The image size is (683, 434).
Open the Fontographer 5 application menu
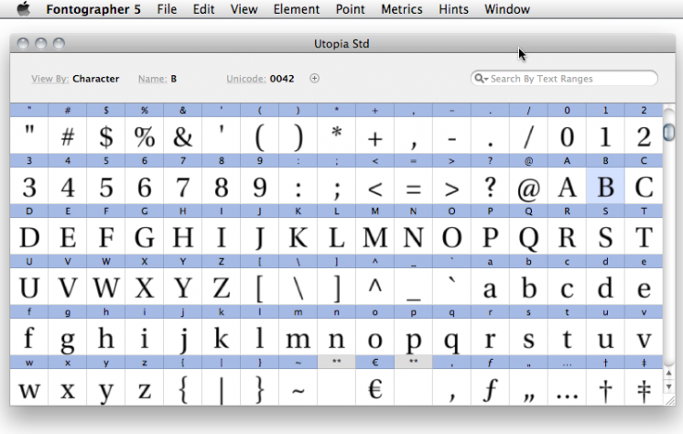[93, 9]
